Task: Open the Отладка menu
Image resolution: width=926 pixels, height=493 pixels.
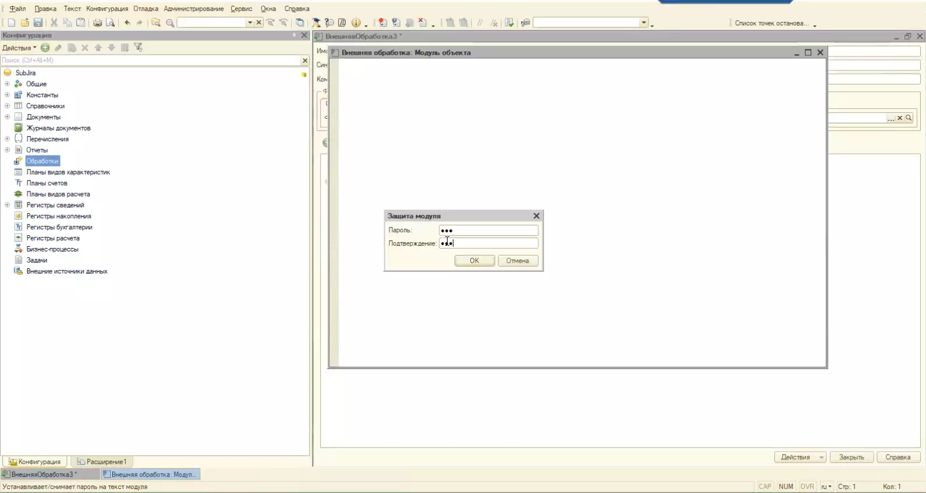Action: (146, 9)
